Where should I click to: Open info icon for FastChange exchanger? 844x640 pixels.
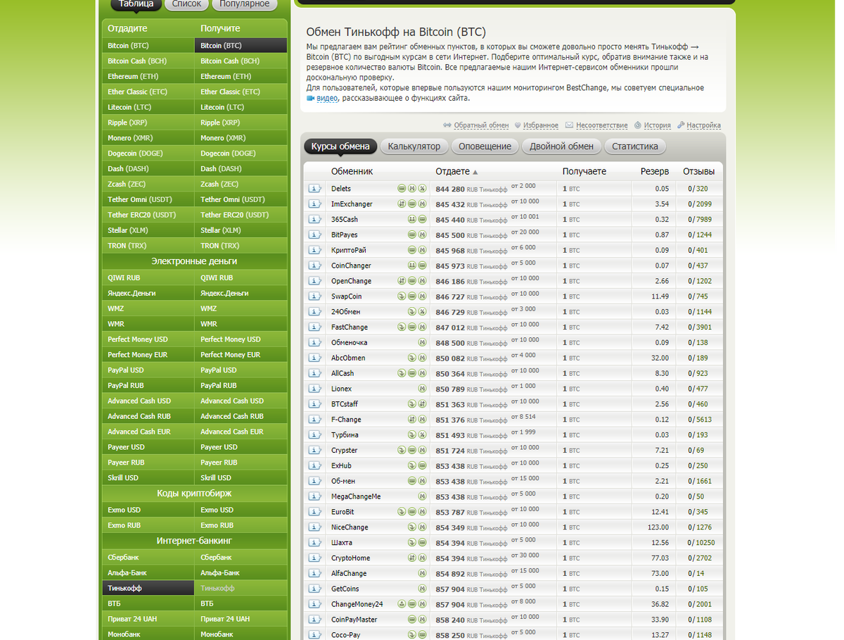click(315, 327)
